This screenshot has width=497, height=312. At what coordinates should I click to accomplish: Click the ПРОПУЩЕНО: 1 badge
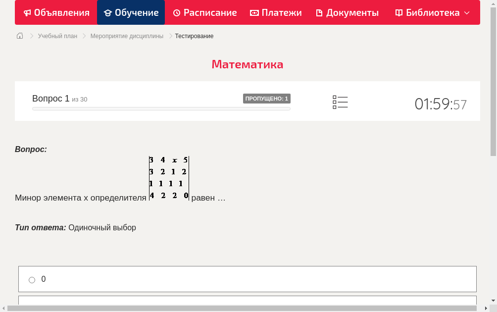pyautogui.click(x=266, y=99)
